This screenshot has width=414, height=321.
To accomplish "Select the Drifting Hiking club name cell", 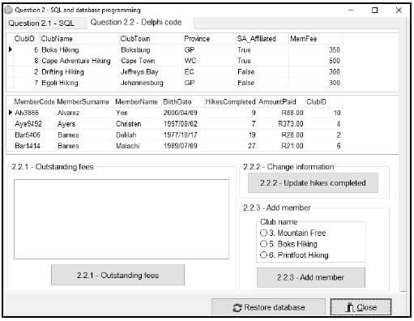I will click(79, 72).
